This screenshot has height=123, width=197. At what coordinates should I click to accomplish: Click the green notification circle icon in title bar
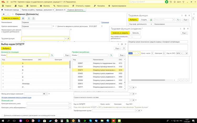pos(167,2)
